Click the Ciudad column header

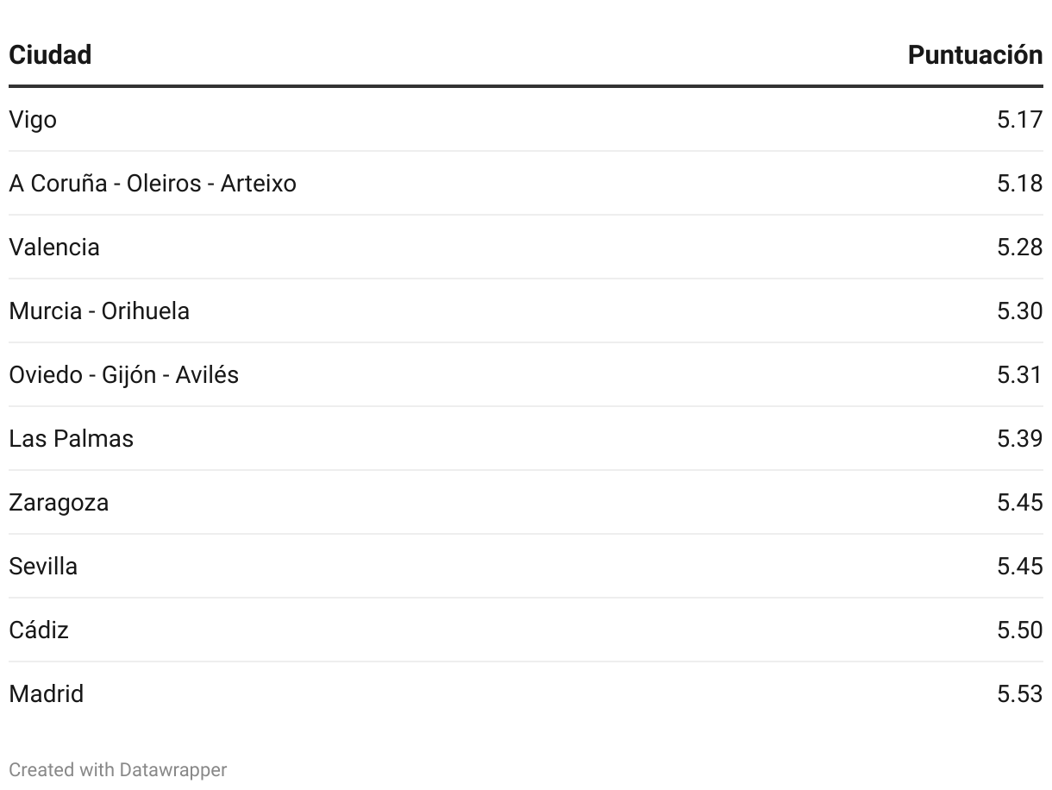50,55
